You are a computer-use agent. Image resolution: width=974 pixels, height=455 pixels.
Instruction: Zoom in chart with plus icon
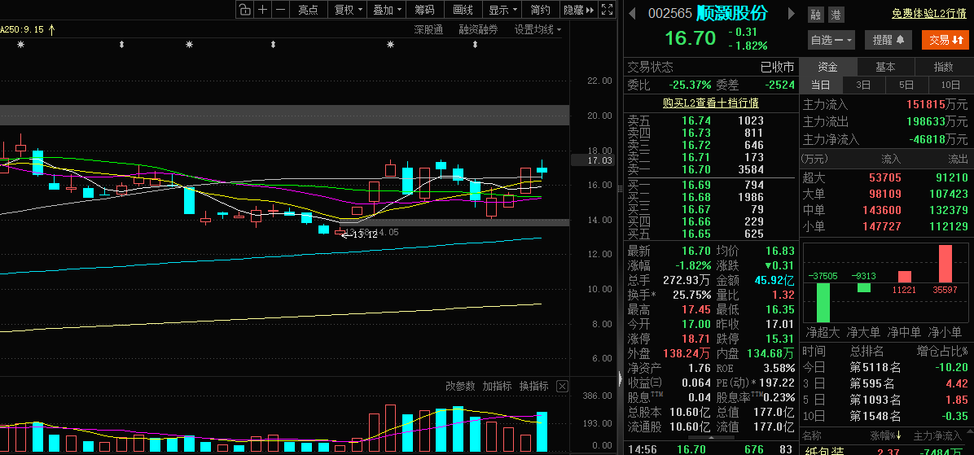pyautogui.click(x=263, y=9)
